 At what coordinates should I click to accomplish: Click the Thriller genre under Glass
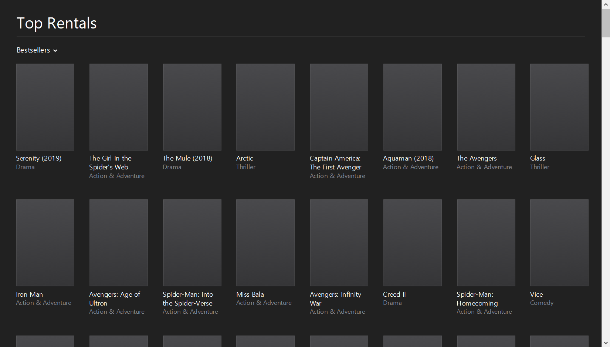540,167
